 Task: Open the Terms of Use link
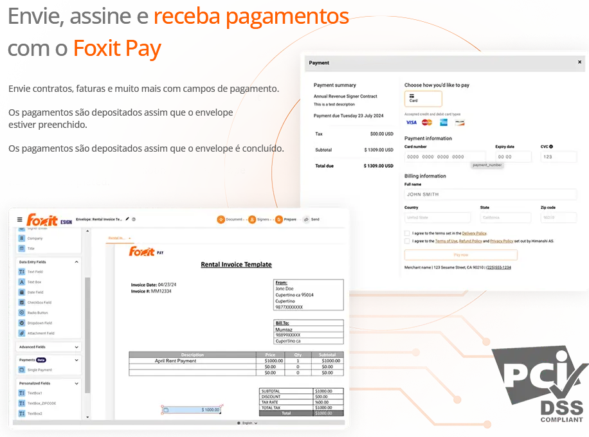[x=446, y=241]
